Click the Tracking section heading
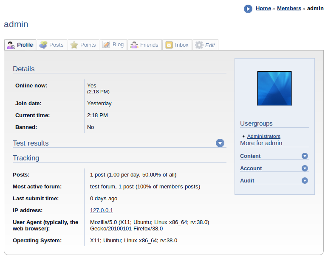328x258 pixels. (x=26, y=158)
